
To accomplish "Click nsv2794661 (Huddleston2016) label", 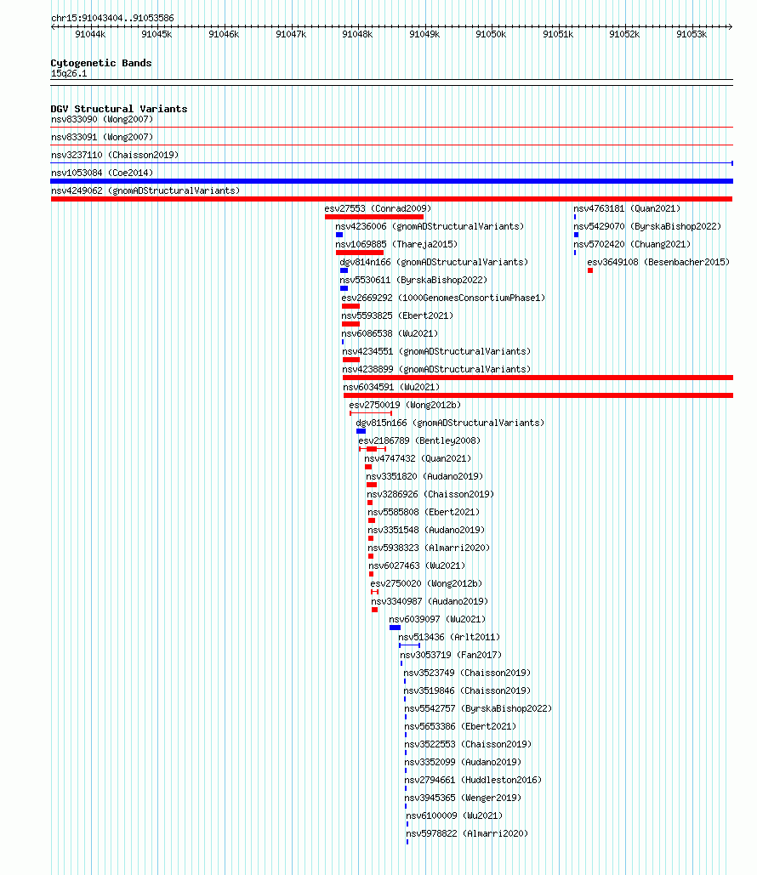I will [473, 780].
